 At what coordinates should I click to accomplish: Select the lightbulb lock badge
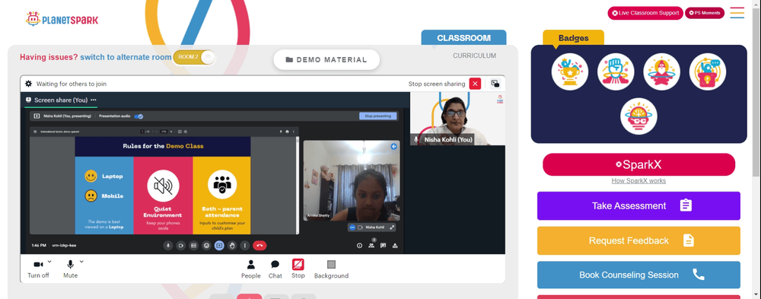coord(708,72)
